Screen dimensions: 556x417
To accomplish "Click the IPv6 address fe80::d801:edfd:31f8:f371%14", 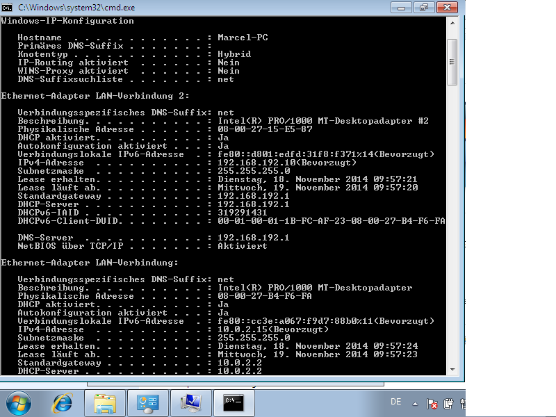I will pos(295,154).
